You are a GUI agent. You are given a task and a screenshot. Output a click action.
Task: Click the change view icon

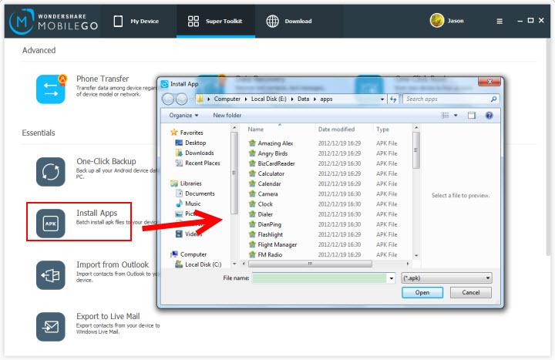(x=445, y=116)
